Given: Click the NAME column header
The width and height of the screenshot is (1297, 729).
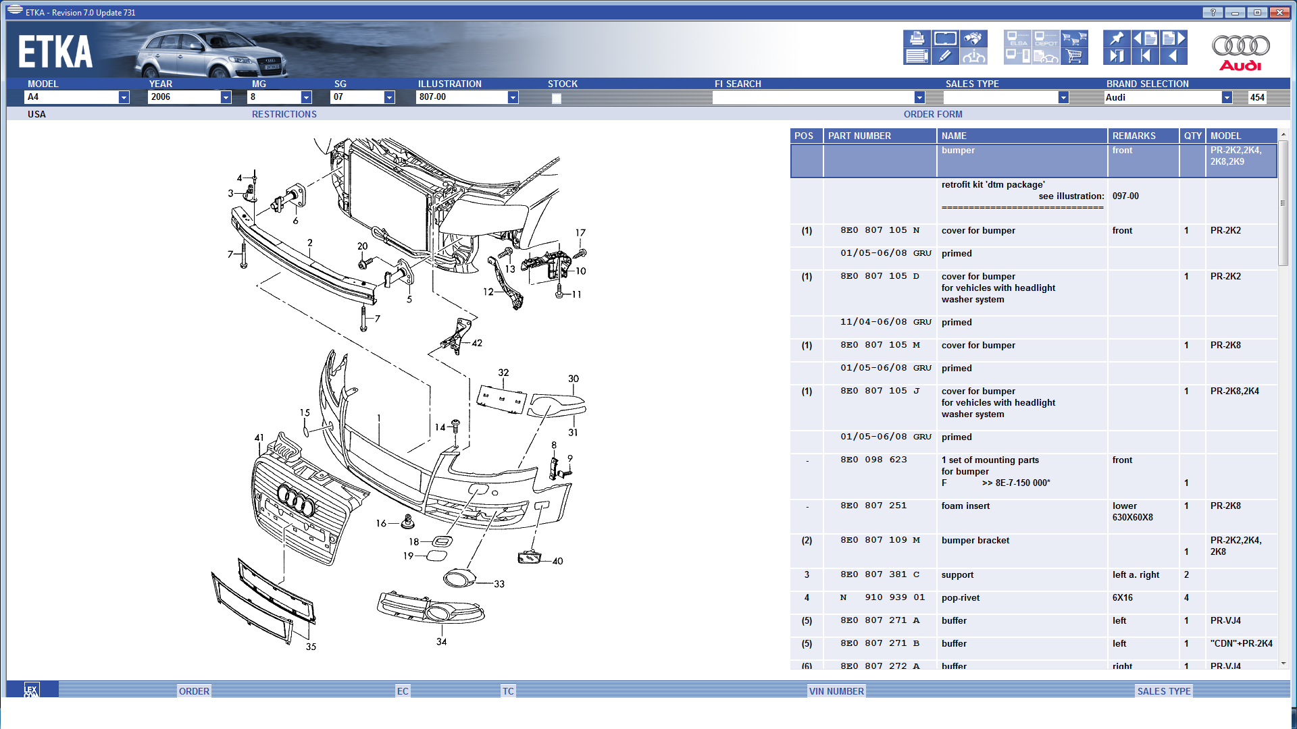Looking at the screenshot, I should 1022,136.
